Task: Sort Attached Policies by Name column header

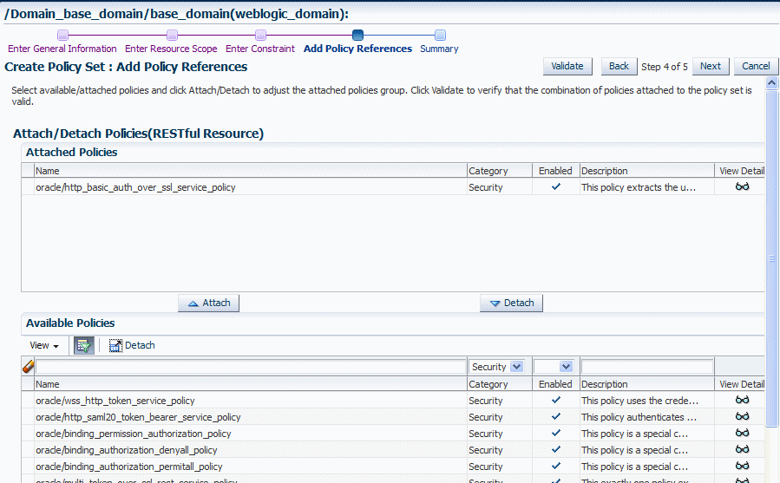Action: pos(251,171)
